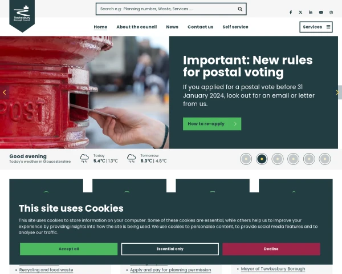Viewport: 342px width, 274px height.
Task: Expand the Services menu button
Action: click(316, 27)
